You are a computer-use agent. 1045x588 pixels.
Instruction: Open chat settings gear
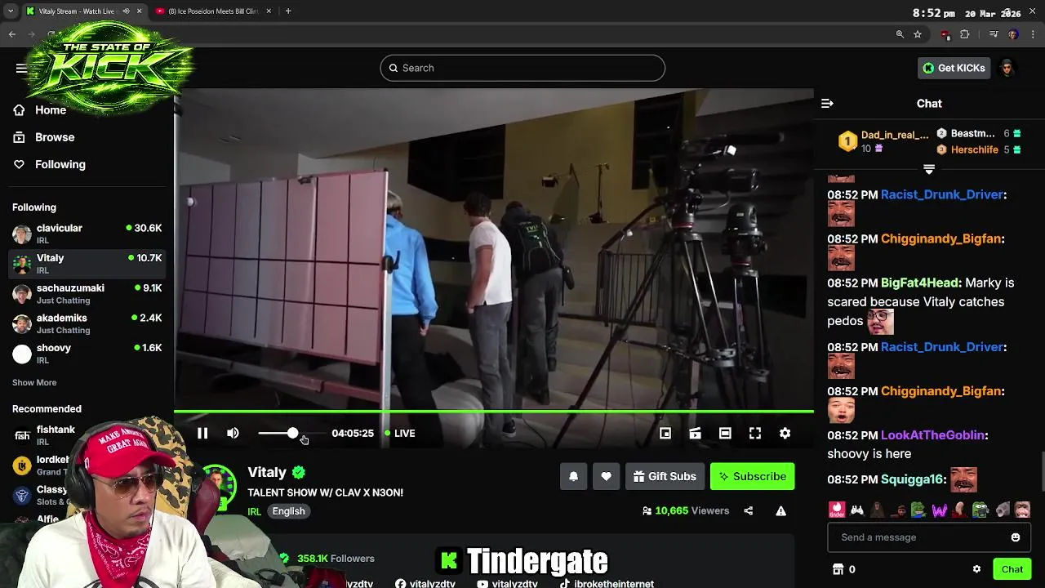pyautogui.click(x=976, y=569)
